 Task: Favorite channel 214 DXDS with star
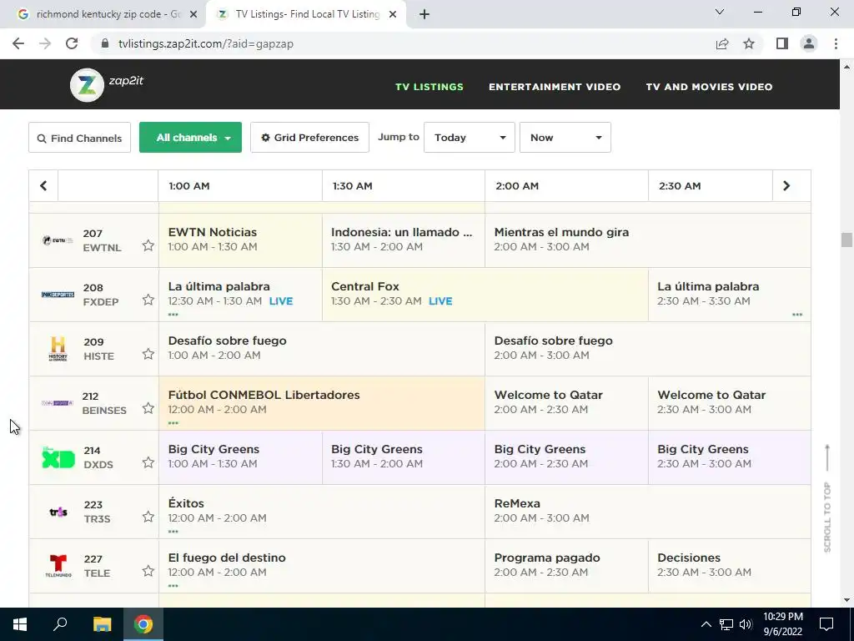point(148,462)
